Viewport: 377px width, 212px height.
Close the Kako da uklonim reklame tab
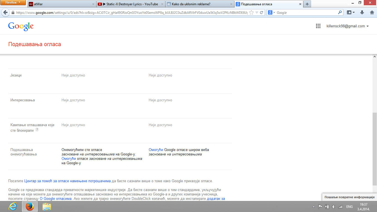click(231, 4)
